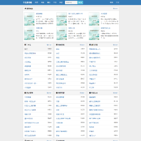141x141 pixels.
Task: Click the light-blue search button beside the search field
Action: click(80, 2)
